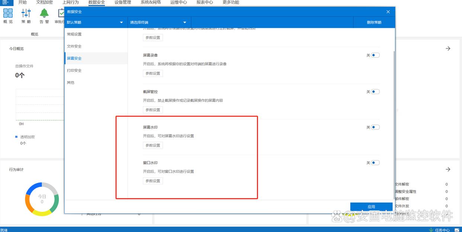
Task: Open the app menu icon at top-left
Action: pyautogui.click(x=5, y=2)
